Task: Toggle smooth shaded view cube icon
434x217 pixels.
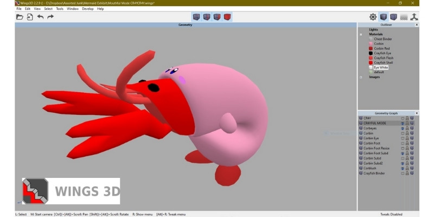Action: (393, 17)
